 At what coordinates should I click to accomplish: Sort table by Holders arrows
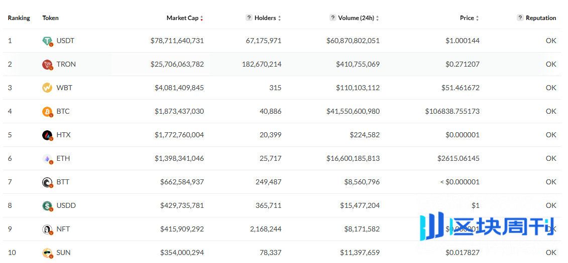coord(279,18)
